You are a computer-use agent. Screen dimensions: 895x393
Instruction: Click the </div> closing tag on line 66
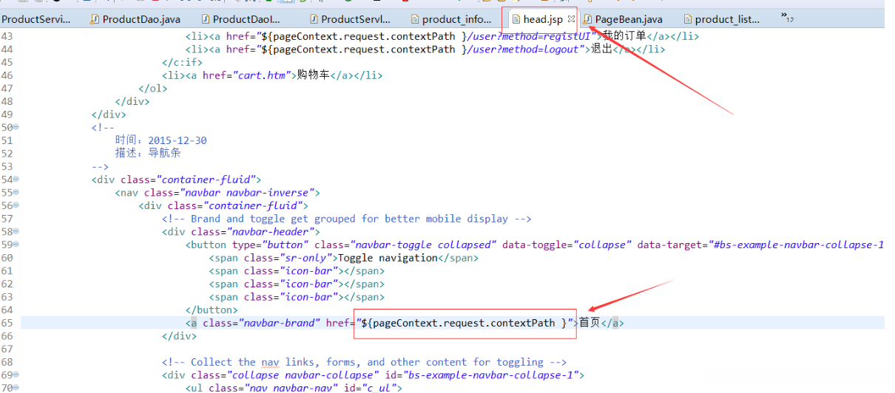(180, 336)
